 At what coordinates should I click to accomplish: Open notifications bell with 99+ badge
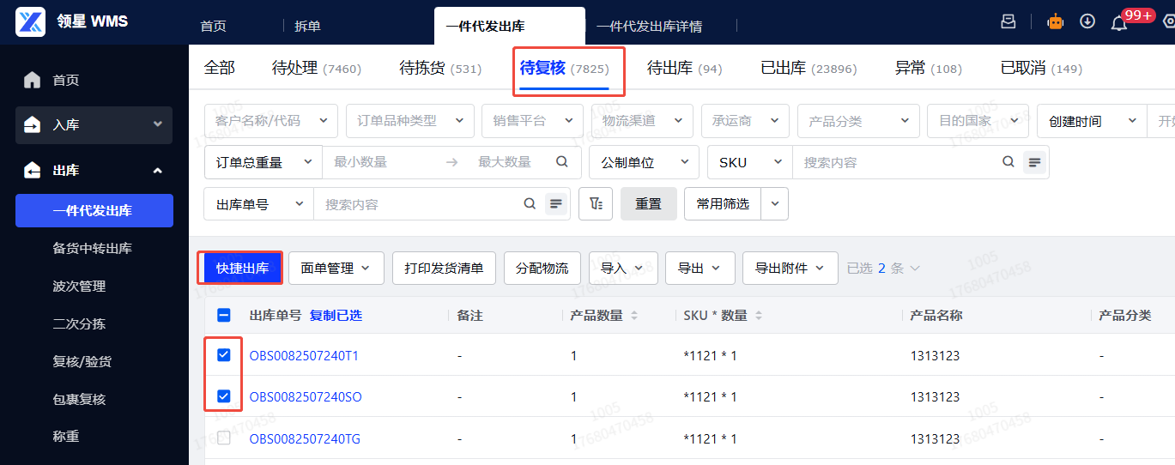tap(1119, 22)
